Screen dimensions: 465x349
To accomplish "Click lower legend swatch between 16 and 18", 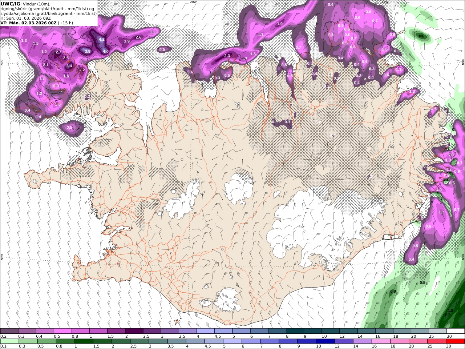I will [381, 341].
